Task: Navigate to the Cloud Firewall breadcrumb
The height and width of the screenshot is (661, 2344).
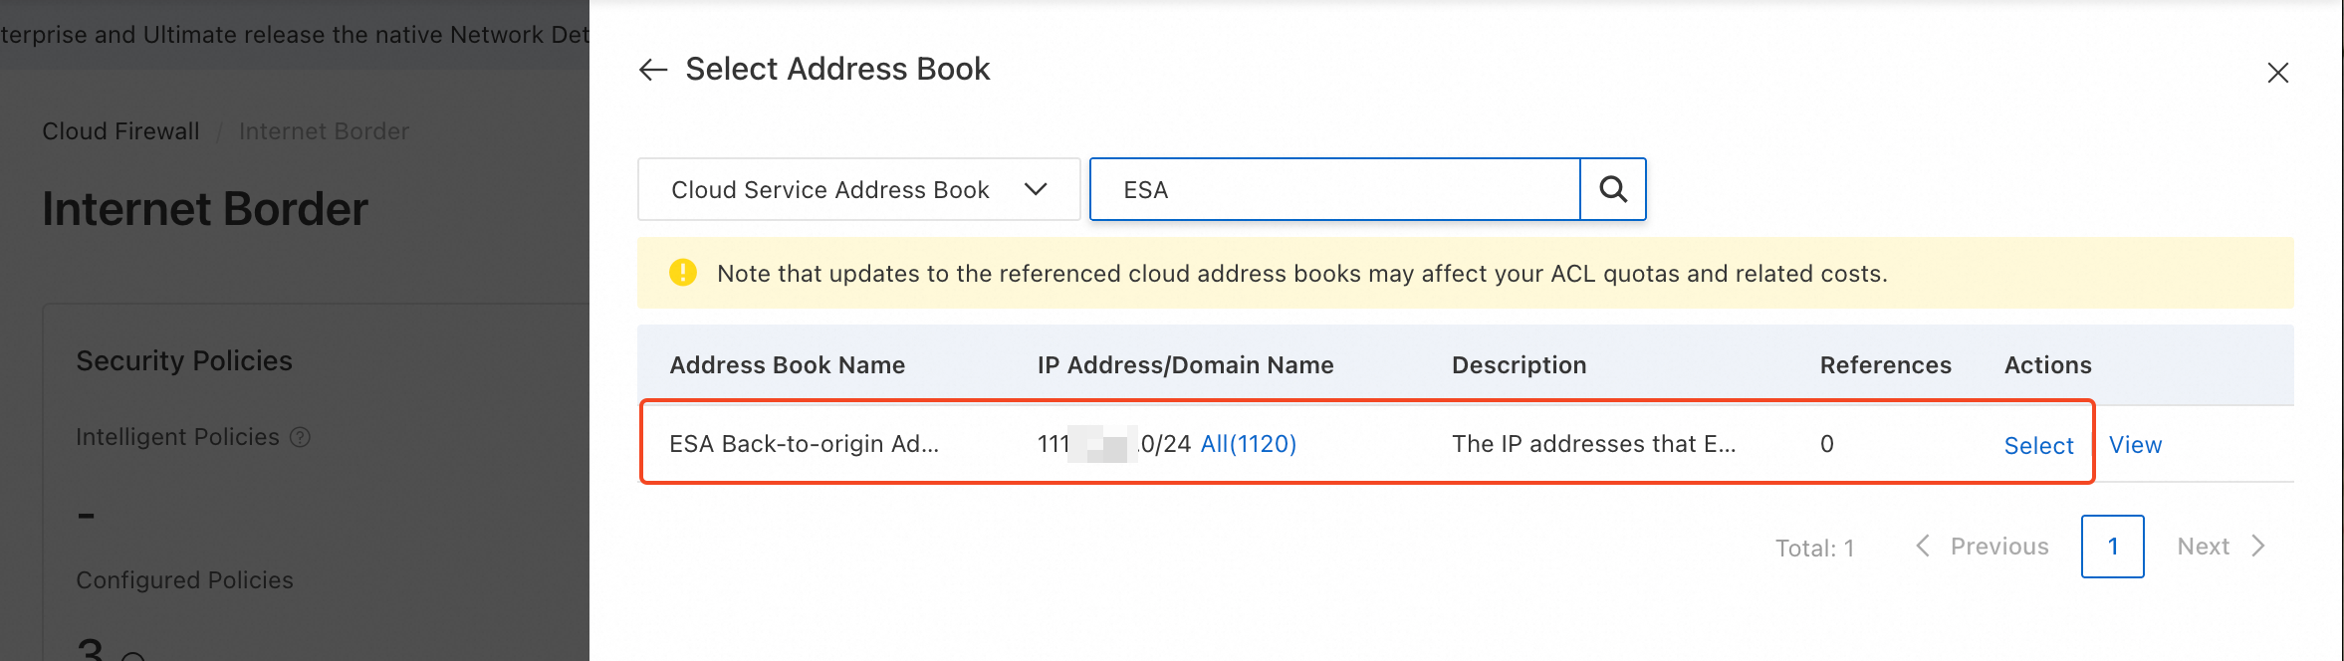Action: point(120,131)
